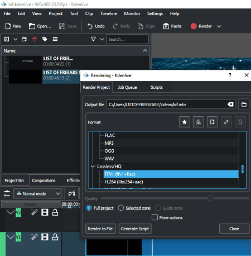Switch to Effects tab

tap(73, 181)
